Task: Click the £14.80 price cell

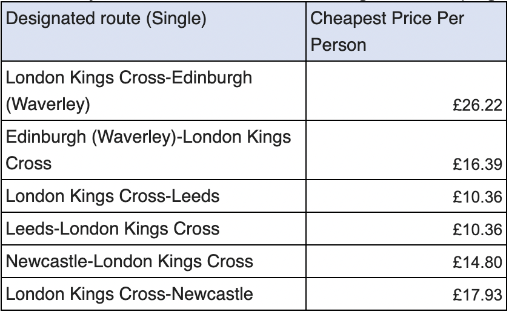Action: pos(406,261)
